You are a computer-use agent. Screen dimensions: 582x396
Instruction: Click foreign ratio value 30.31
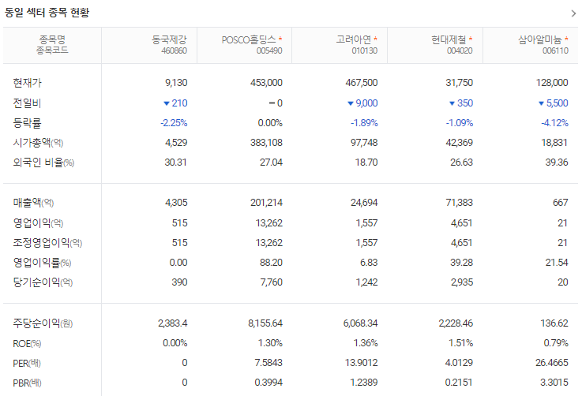175,163
